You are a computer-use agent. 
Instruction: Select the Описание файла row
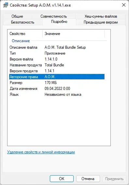coord(57,47)
